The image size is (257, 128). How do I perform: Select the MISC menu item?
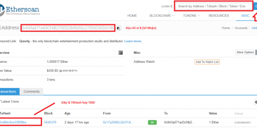(246, 16)
